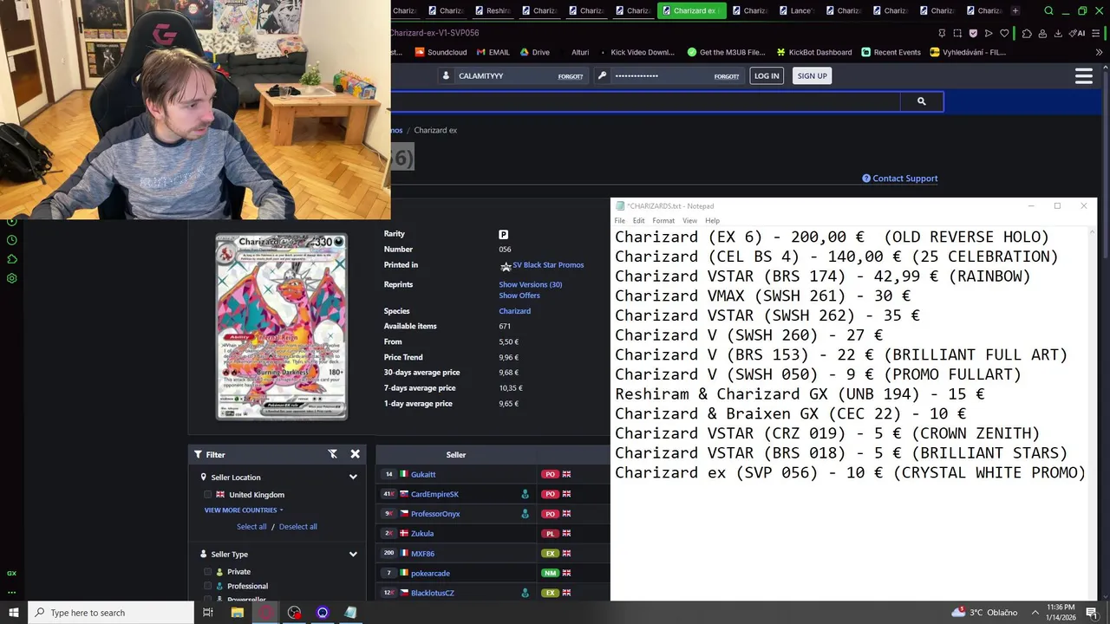Open the browser tab search magnifier
Image resolution: width=1110 pixels, height=624 pixels.
pyautogui.click(x=1048, y=10)
